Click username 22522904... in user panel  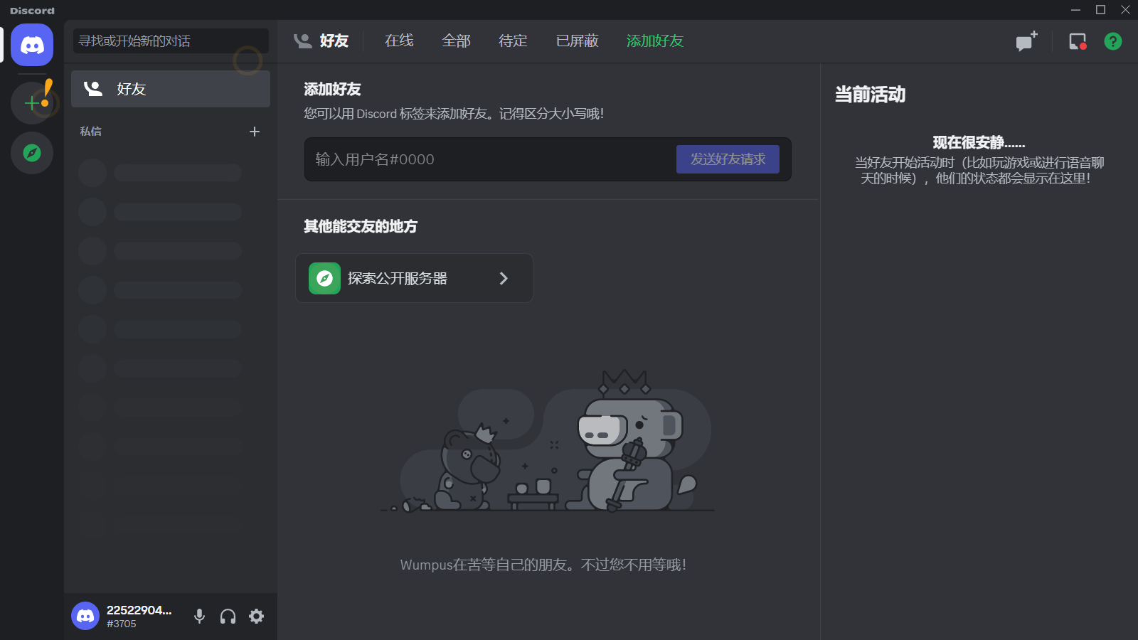point(139,610)
